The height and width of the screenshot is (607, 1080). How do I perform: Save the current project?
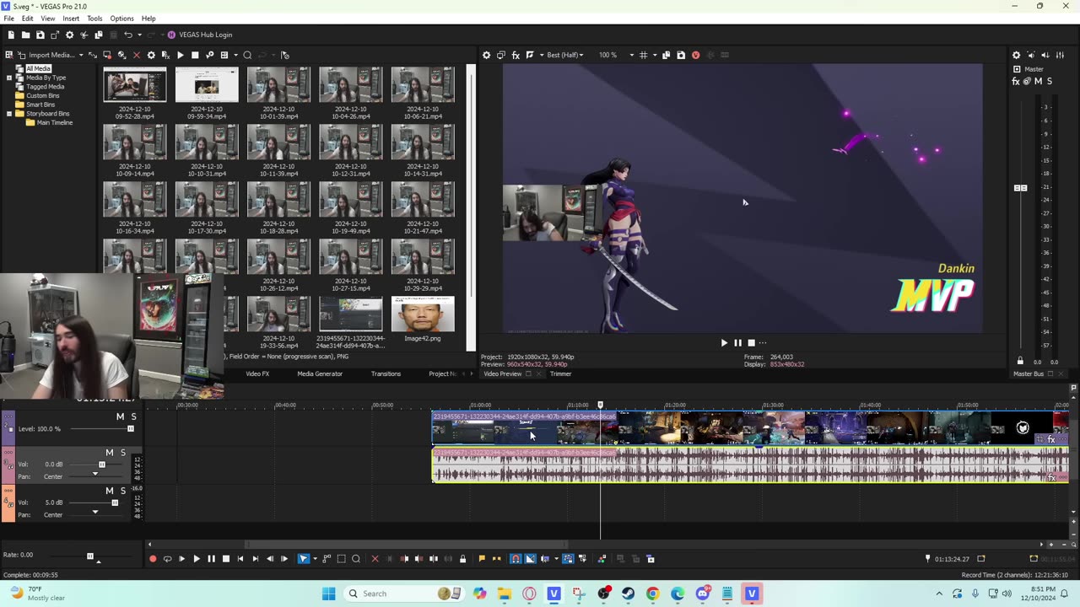(x=40, y=35)
